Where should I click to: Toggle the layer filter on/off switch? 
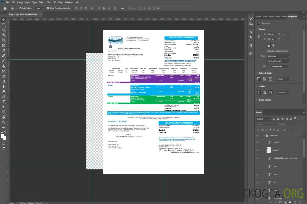point(295,118)
